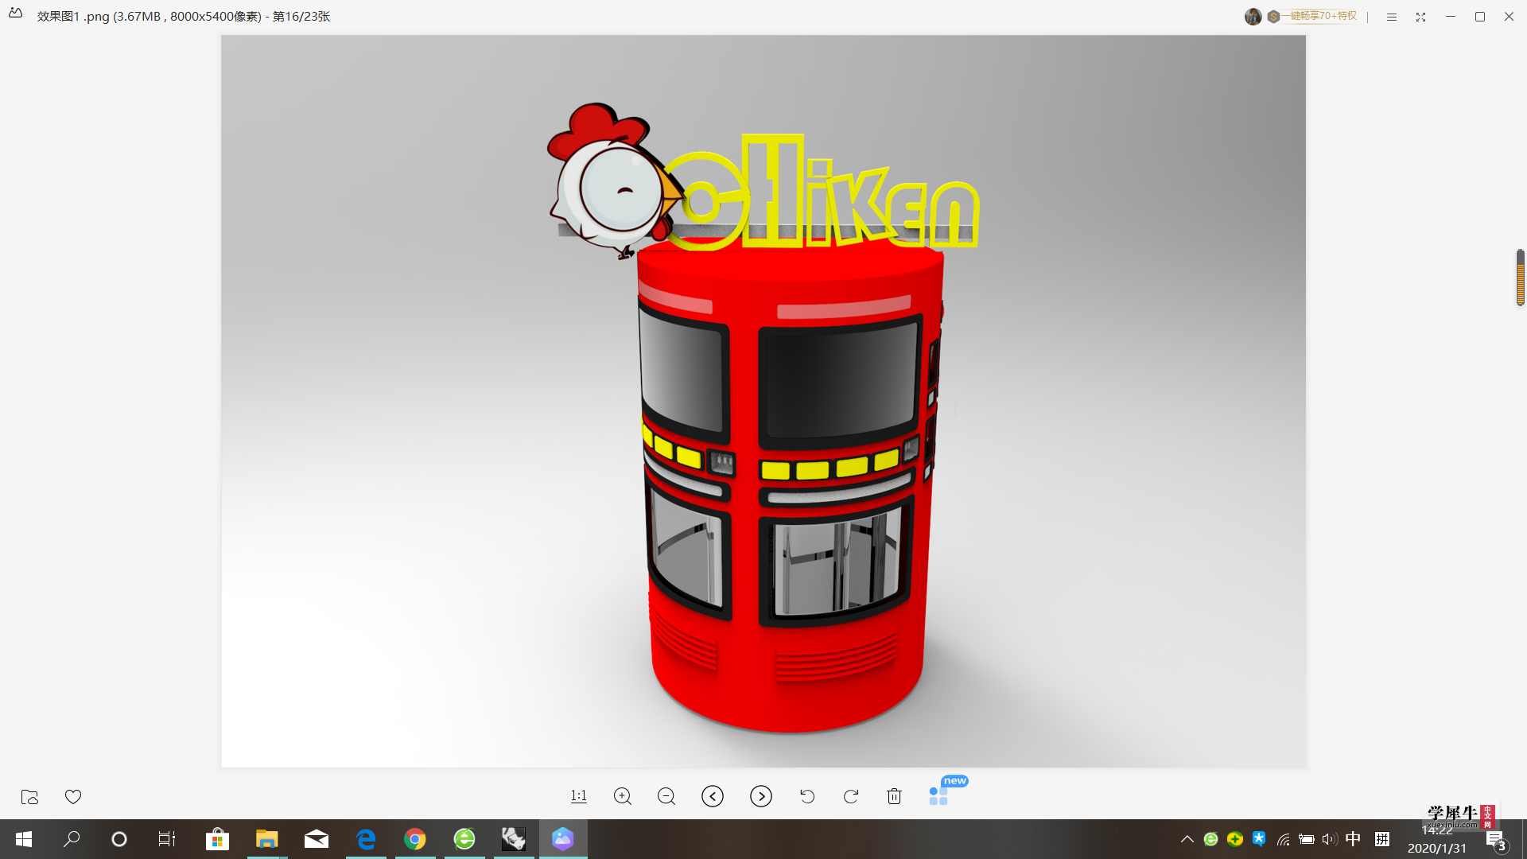1527x859 pixels.
Task: Close the image viewer window
Action: 1509,17
